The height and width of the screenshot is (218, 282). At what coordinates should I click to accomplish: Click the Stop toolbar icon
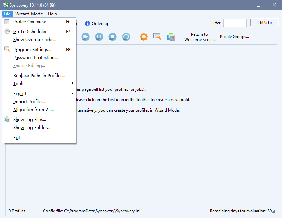112,37
